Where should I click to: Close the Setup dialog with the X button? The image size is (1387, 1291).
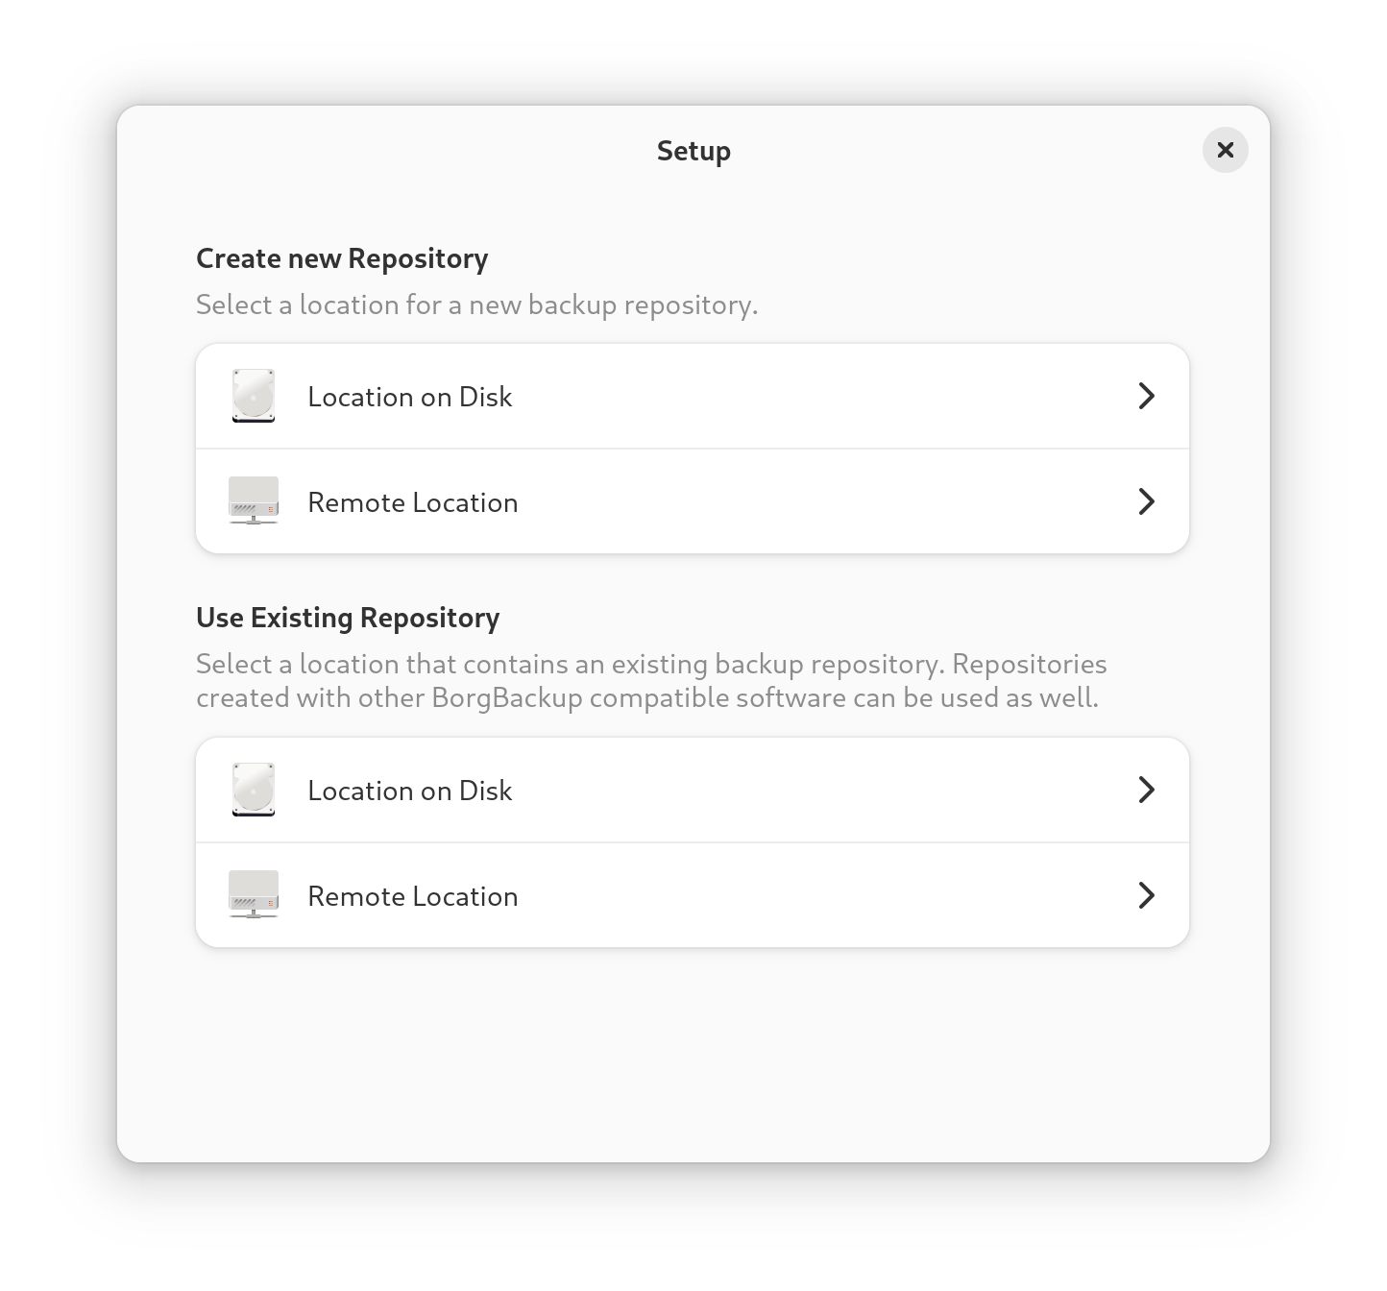tap(1225, 150)
